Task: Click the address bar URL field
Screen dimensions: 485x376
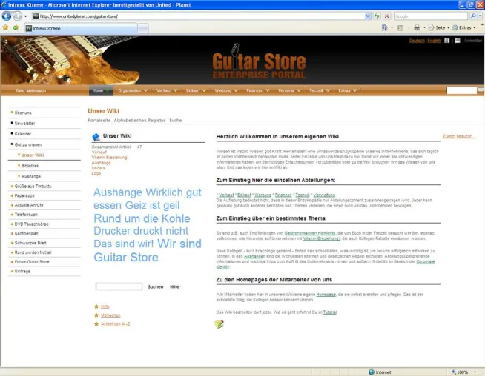Action: [198, 16]
